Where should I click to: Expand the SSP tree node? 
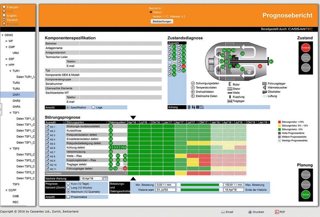6,59
